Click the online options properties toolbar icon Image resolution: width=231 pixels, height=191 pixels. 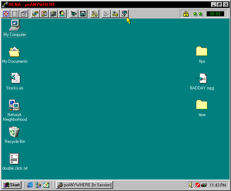click(x=24, y=14)
